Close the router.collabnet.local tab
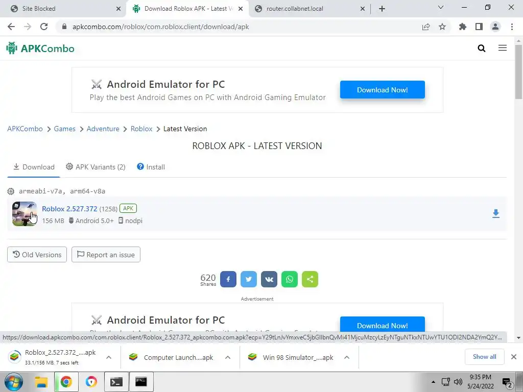The width and height of the screenshot is (523, 392). click(x=363, y=9)
